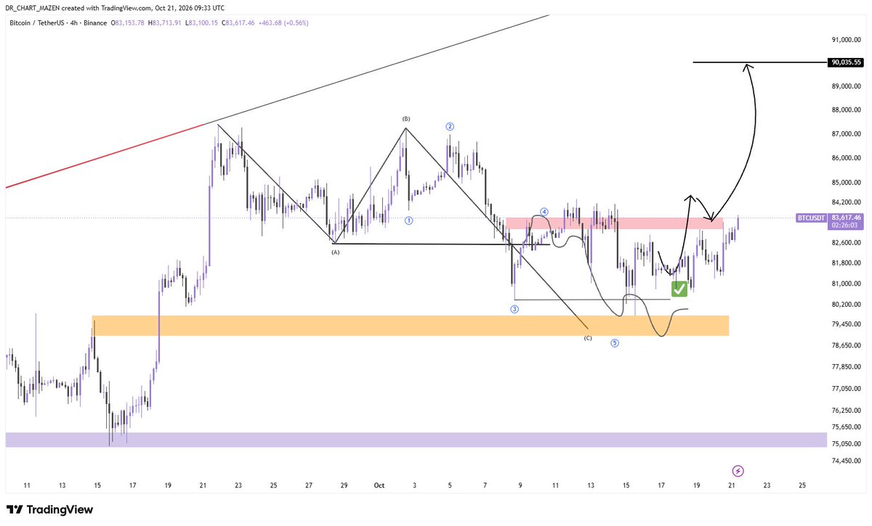Click the BTCUSDT symbol tag on price axis
This screenshot has width=872, height=526.
pos(812,218)
